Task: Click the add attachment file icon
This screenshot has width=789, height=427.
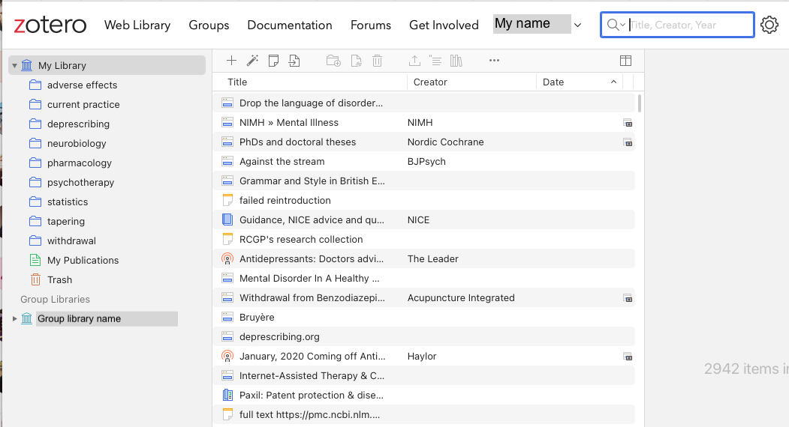Action: [x=294, y=61]
